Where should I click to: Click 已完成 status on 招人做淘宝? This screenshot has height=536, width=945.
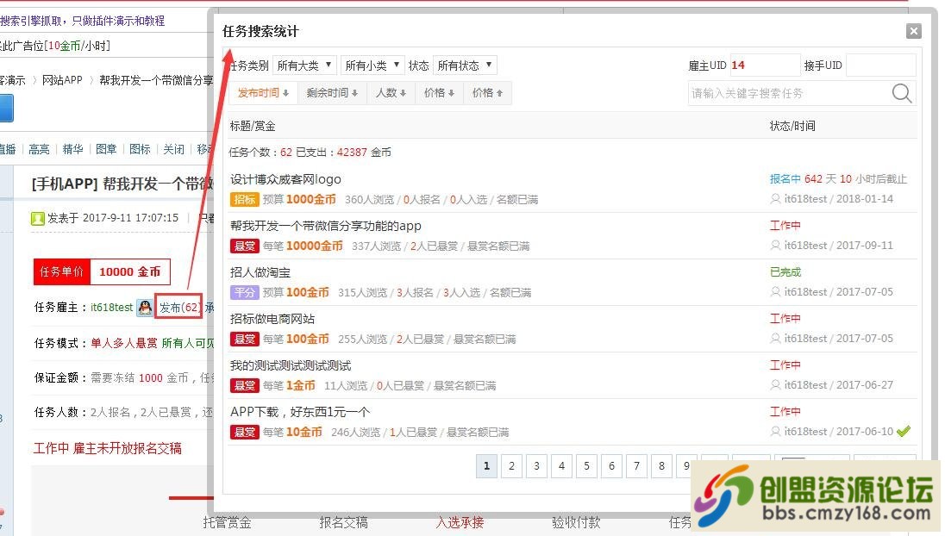tap(785, 272)
